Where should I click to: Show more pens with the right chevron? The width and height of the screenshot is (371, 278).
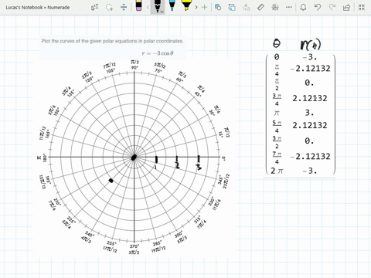click(x=196, y=7)
